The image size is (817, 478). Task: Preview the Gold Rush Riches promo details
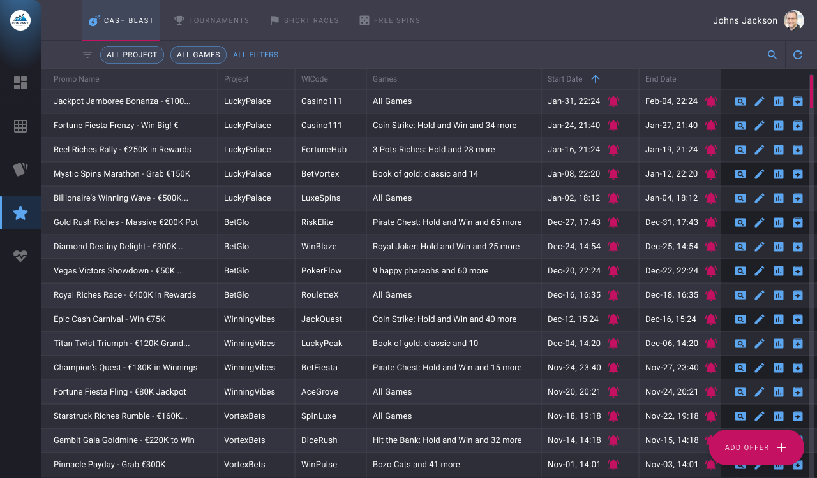click(740, 222)
